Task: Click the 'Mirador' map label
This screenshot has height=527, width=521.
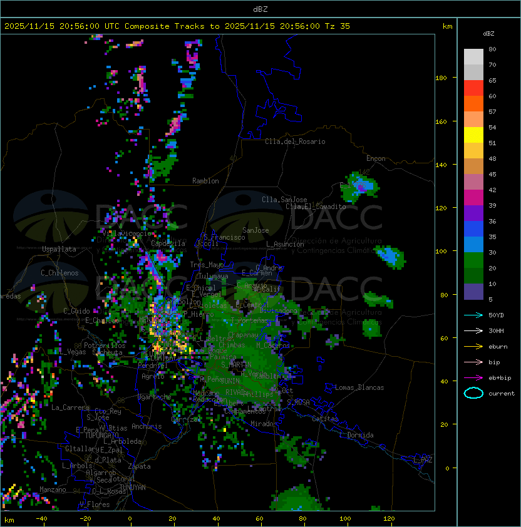Action: pyautogui.click(x=264, y=424)
